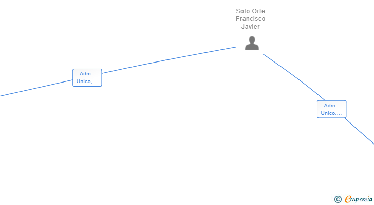Click the copyright symbol beside the Empresia logo
374x205 pixels.
pos(338,199)
